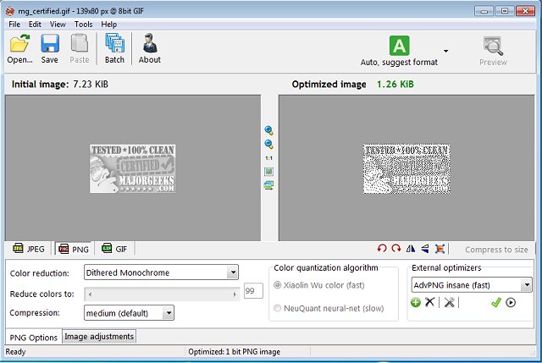Select the PNG Options tab
The image size is (542, 363).
(x=34, y=338)
